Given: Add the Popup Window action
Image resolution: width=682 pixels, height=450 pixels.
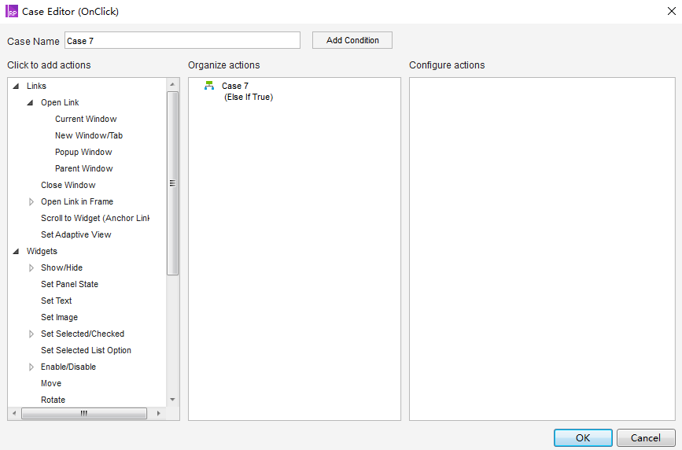Looking at the screenshot, I should pos(83,153).
